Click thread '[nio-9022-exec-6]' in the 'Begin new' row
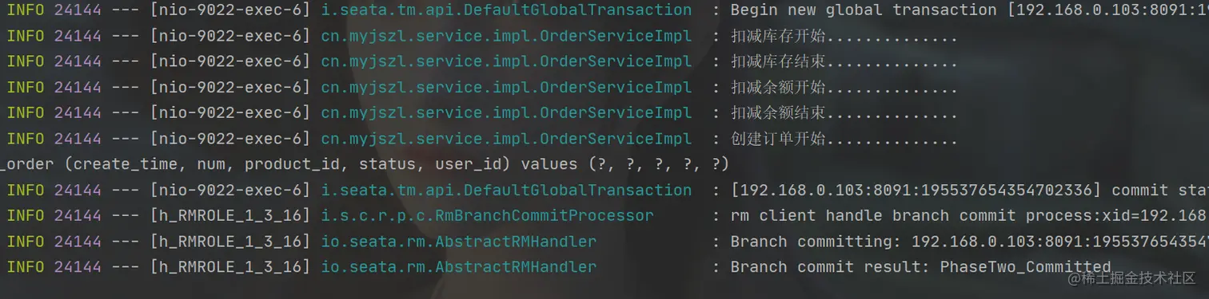The height and width of the screenshot is (299, 1209). tap(230, 10)
